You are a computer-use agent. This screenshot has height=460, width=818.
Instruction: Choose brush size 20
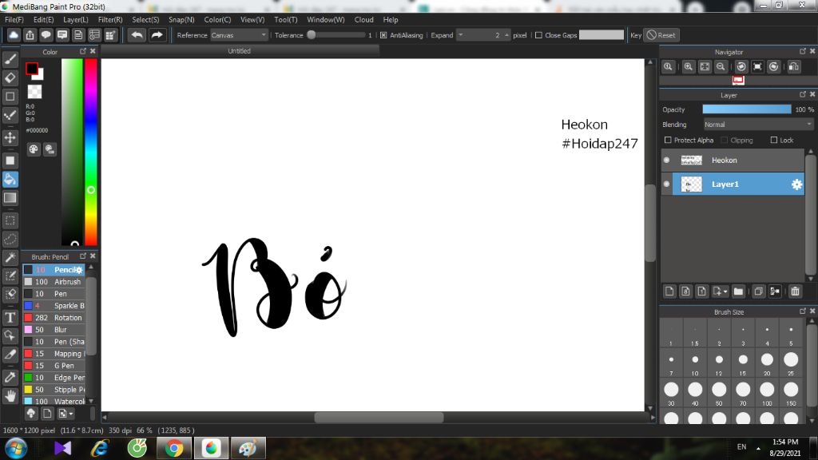click(x=767, y=363)
